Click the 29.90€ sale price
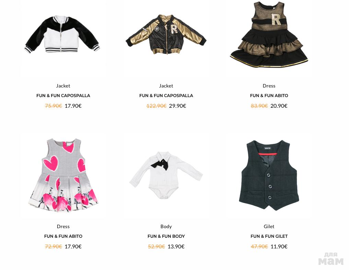 coord(177,106)
